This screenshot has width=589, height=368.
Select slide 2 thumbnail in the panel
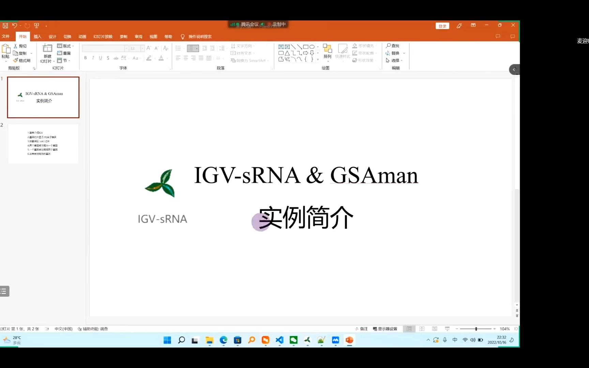[43, 144]
